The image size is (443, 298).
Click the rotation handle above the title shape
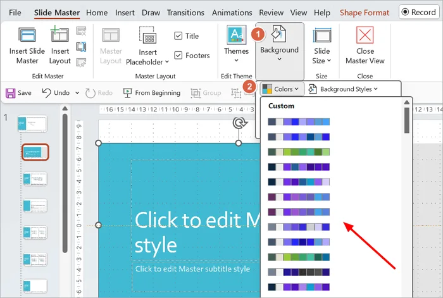pos(240,123)
